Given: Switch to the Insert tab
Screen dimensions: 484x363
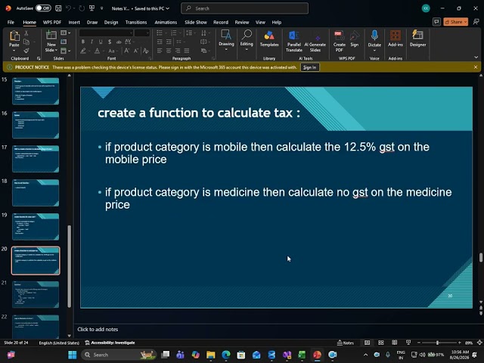Looking at the screenshot, I should [74, 22].
